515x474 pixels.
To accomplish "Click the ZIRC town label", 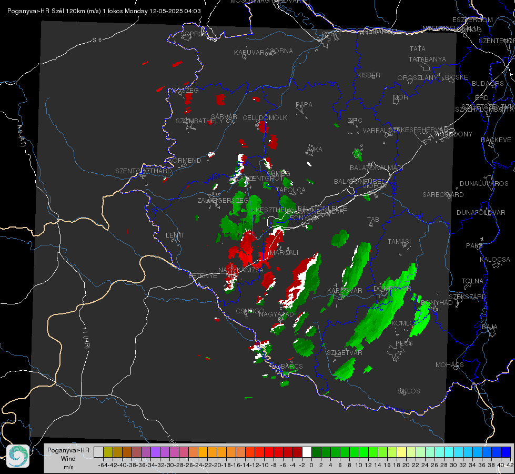I will pyautogui.click(x=355, y=121).
